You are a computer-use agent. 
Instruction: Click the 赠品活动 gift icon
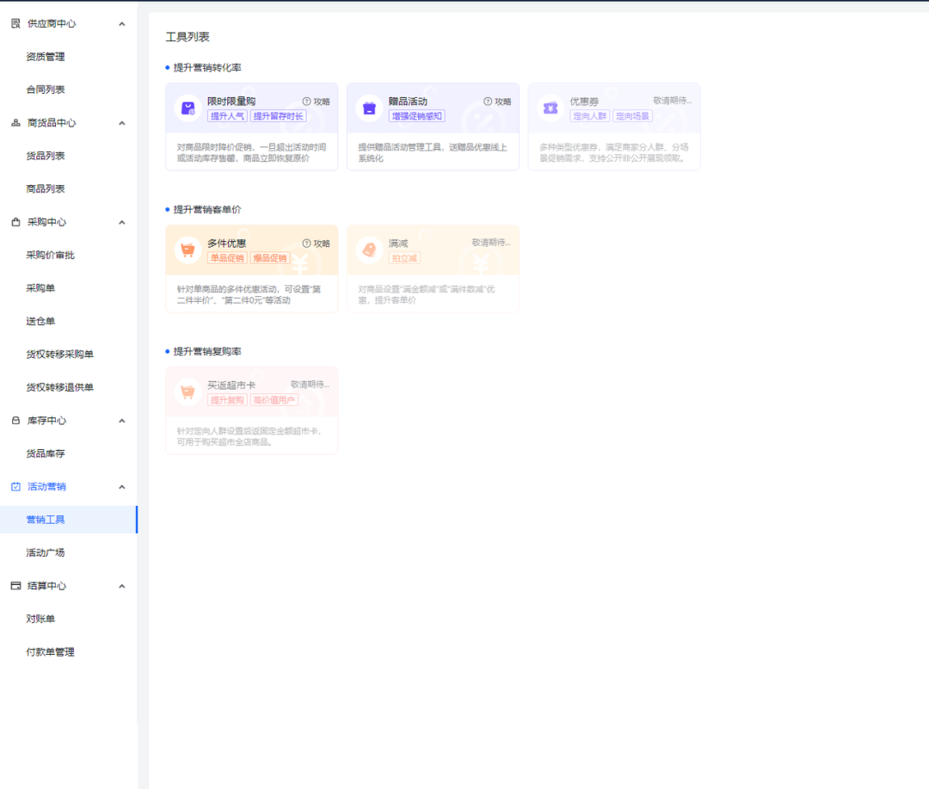pos(369,108)
